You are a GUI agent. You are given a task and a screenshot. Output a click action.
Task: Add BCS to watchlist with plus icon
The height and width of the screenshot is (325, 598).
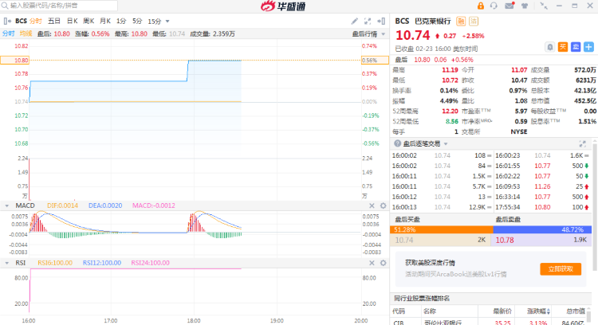[589, 47]
